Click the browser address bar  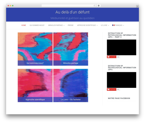[69, 6]
